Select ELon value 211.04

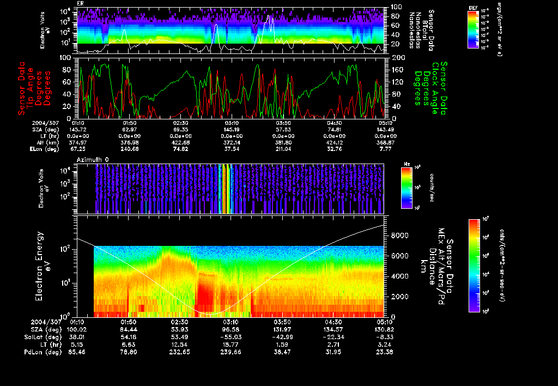283,149
